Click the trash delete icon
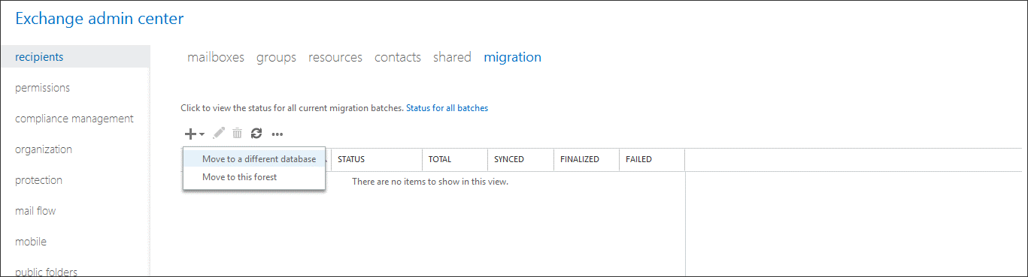This screenshot has height=277, width=1028. [x=237, y=133]
